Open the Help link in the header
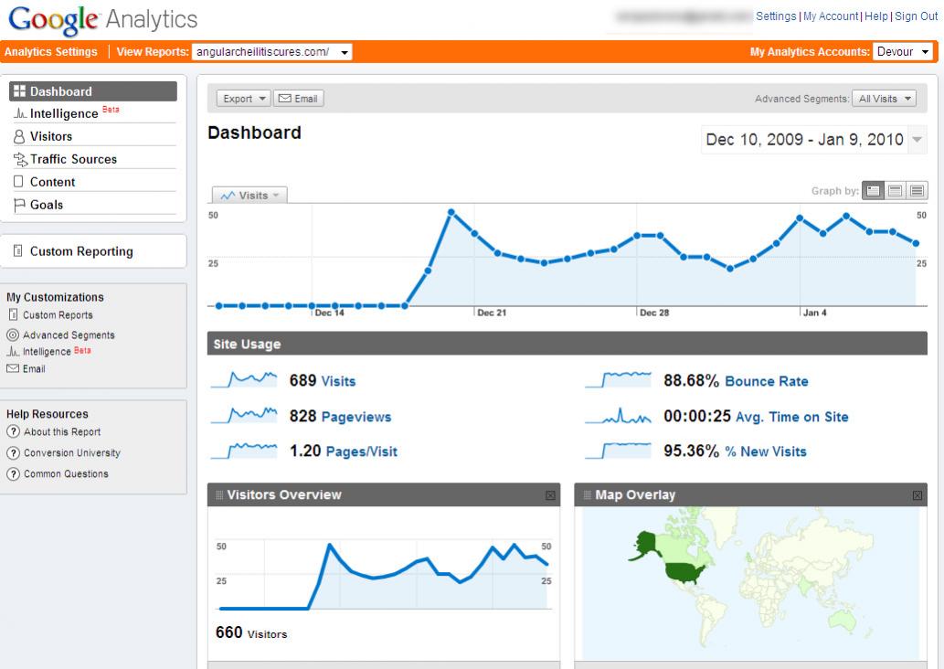Screen dimensions: 944x669 [x=876, y=16]
